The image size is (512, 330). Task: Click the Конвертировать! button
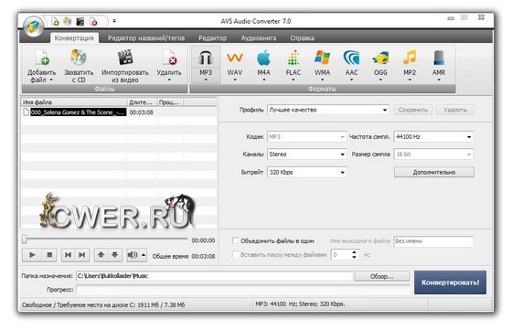450,282
